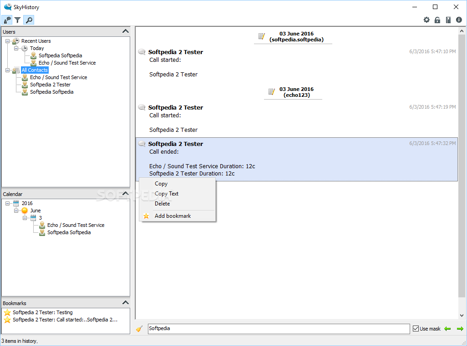Click the June sun icon

[25, 211]
